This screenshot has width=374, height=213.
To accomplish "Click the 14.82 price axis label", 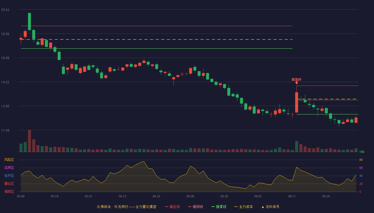I will pyautogui.click(x=5, y=82).
